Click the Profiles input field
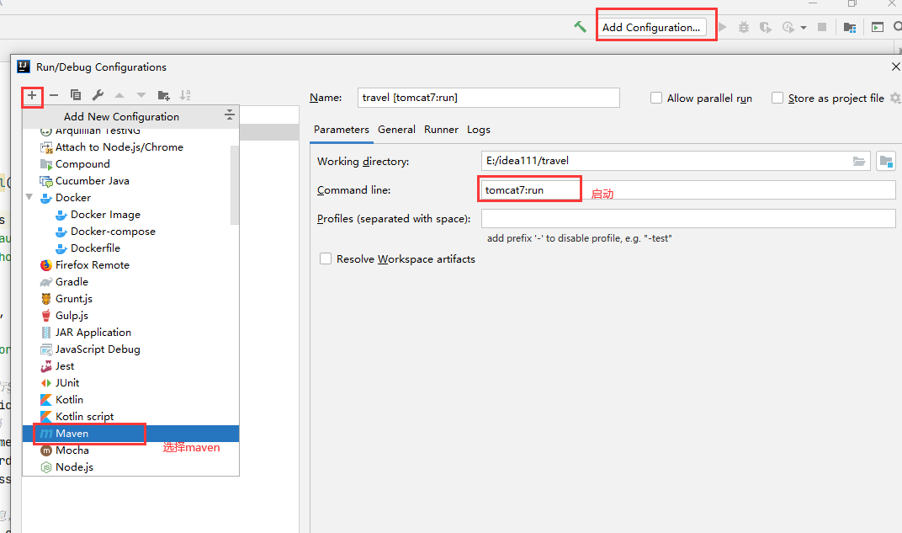This screenshot has width=902, height=533. click(688, 219)
